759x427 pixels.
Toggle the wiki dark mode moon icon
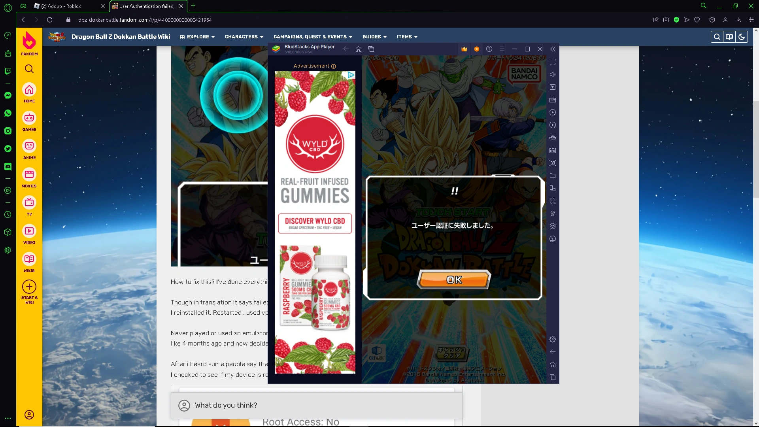742,37
